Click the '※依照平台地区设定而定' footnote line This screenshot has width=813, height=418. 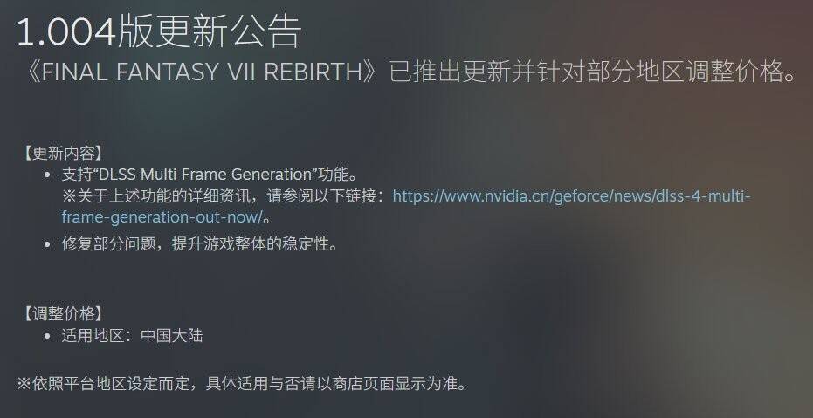(x=242, y=384)
